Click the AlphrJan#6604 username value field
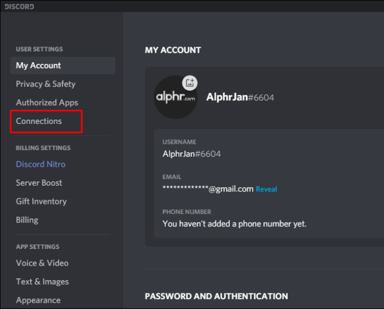The width and height of the screenshot is (384, 309). tap(191, 154)
